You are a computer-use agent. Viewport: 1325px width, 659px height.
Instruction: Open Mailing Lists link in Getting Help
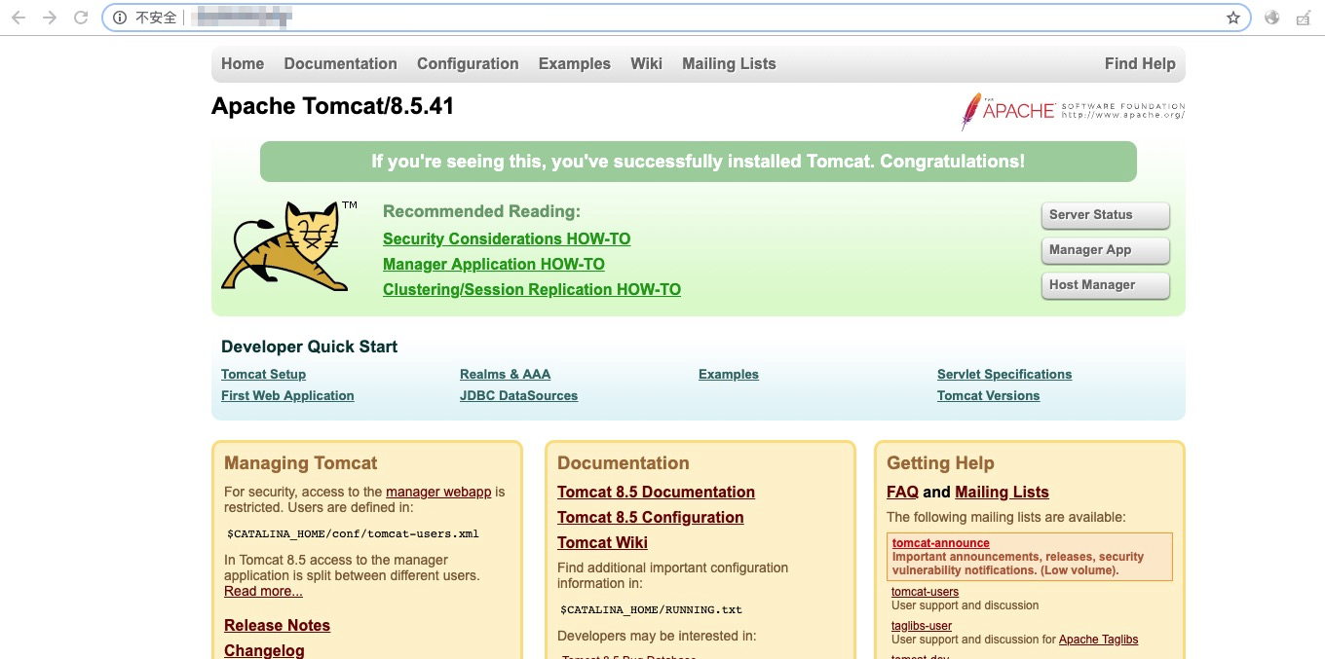(x=1002, y=493)
